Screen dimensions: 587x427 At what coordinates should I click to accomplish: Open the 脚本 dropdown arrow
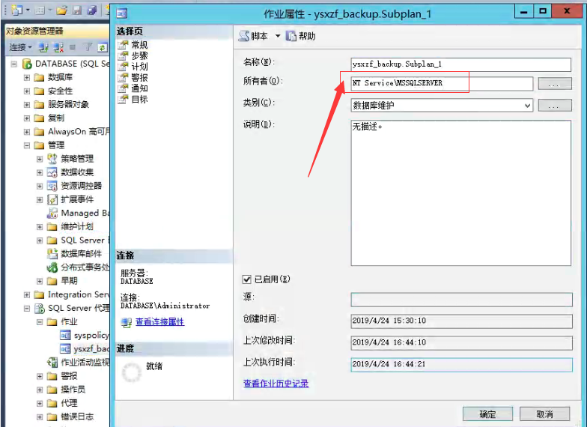click(278, 36)
